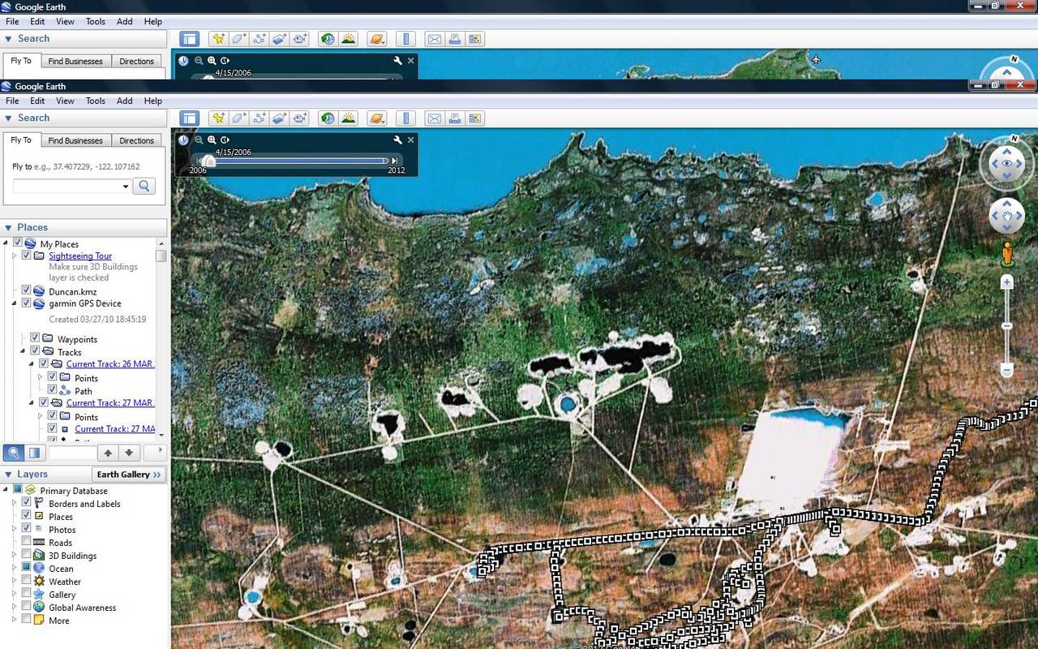Focus the Fly To input field
This screenshot has width=1038, height=649.
[x=71, y=186]
